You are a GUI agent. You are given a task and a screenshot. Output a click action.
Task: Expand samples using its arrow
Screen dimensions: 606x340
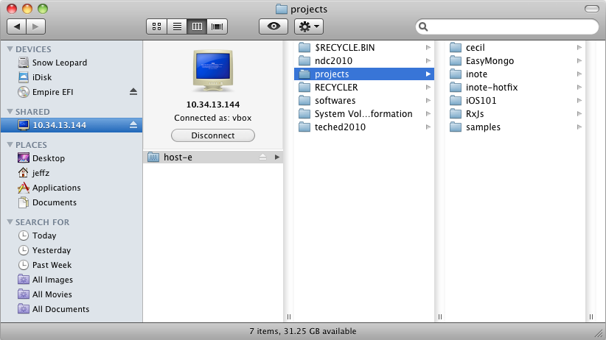[579, 127]
